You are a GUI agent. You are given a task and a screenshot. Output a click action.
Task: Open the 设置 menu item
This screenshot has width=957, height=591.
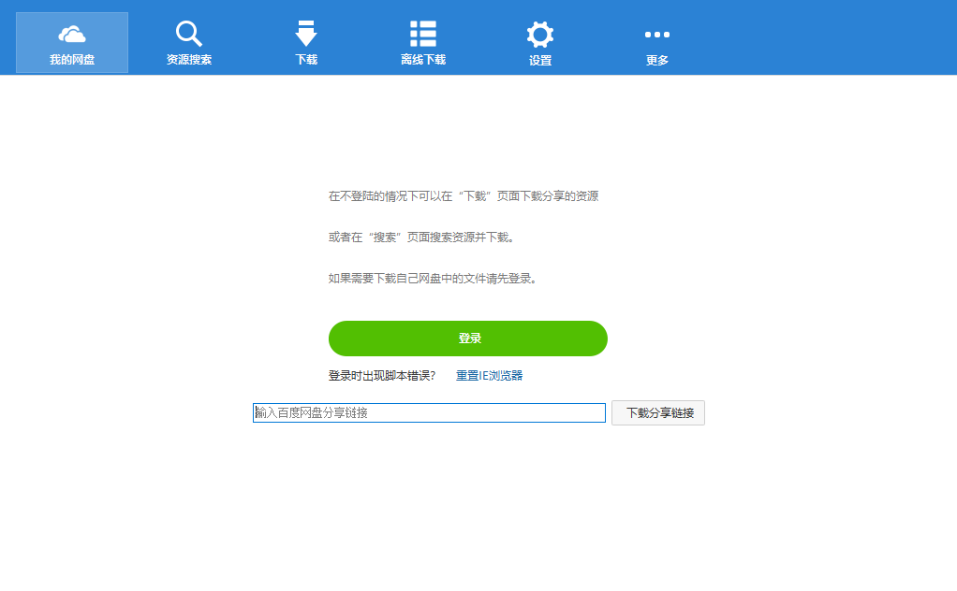tap(539, 42)
